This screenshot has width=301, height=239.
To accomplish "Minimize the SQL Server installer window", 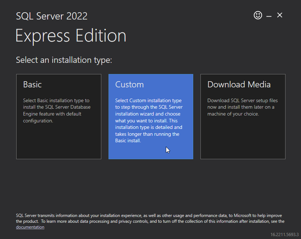I will coord(269,16).
